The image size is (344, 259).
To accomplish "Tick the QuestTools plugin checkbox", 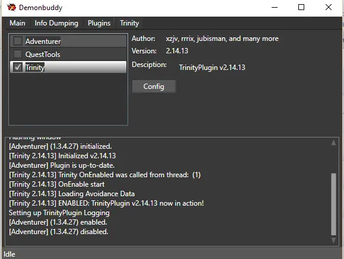I will pyautogui.click(x=18, y=54).
